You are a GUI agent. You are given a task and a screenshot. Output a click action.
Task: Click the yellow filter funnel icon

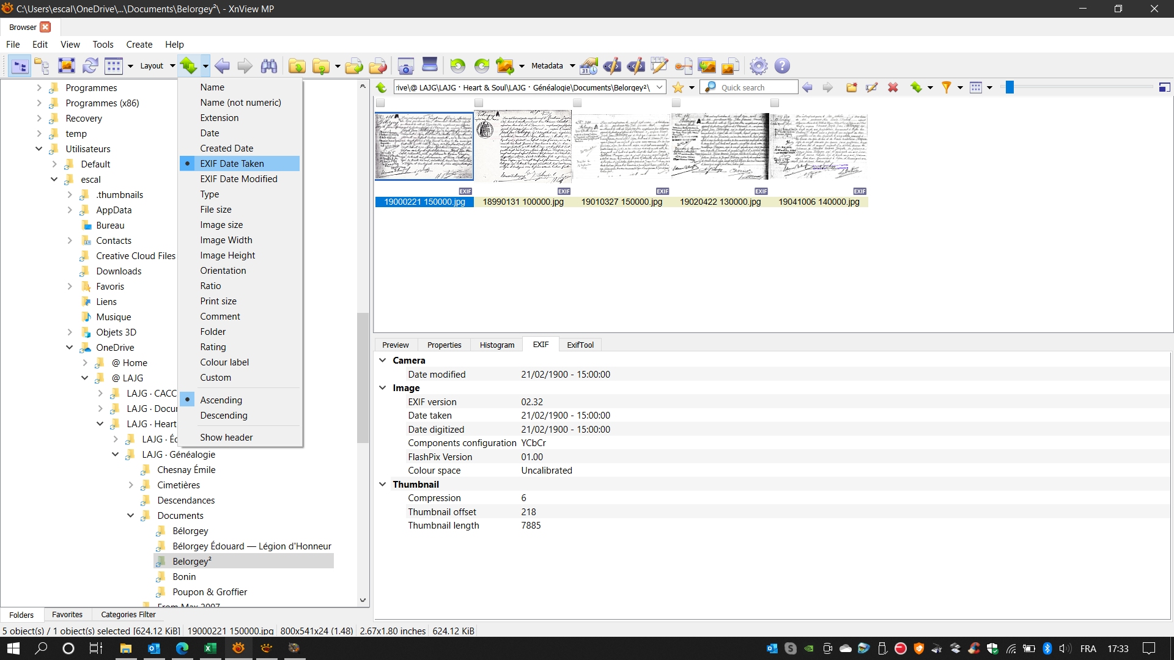(x=946, y=87)
